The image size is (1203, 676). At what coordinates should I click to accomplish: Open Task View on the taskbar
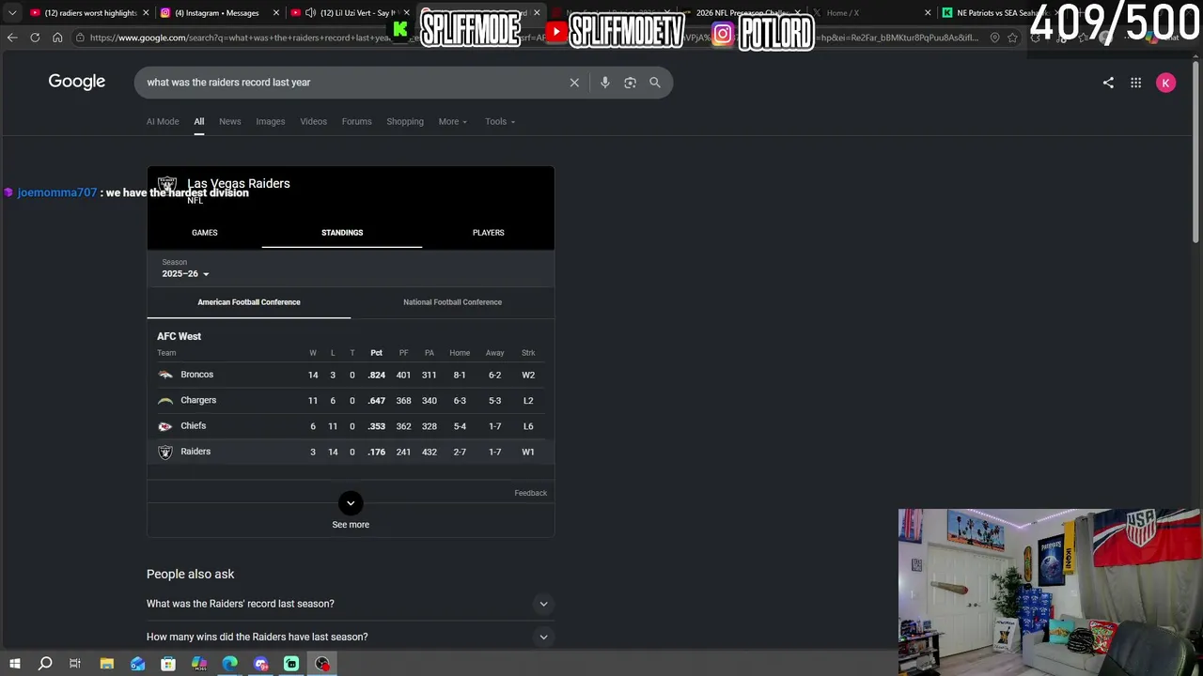(x=75, y=664)
